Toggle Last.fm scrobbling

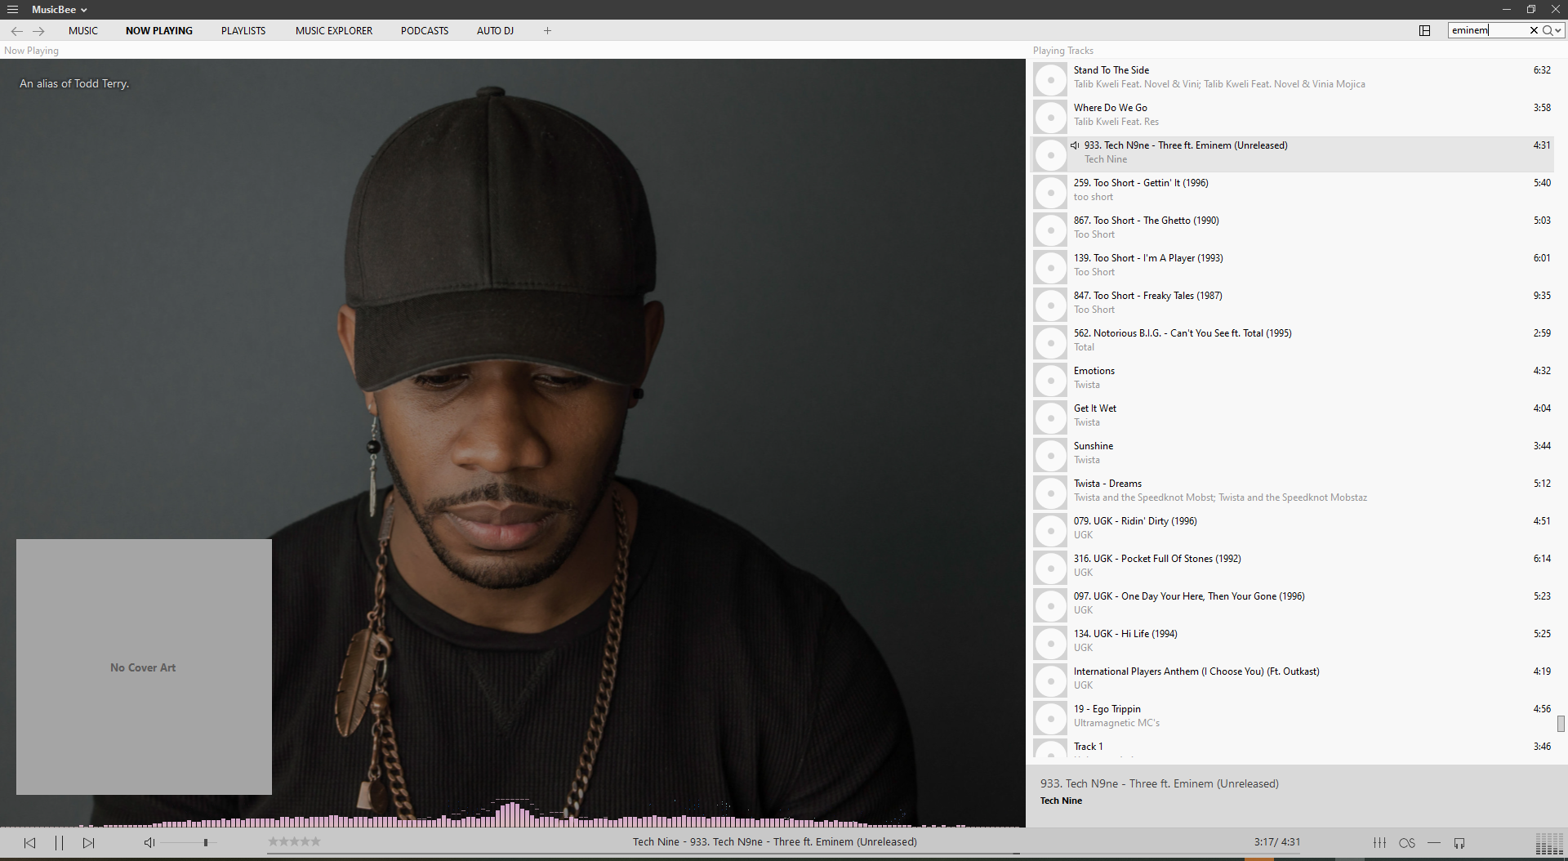1406,842
